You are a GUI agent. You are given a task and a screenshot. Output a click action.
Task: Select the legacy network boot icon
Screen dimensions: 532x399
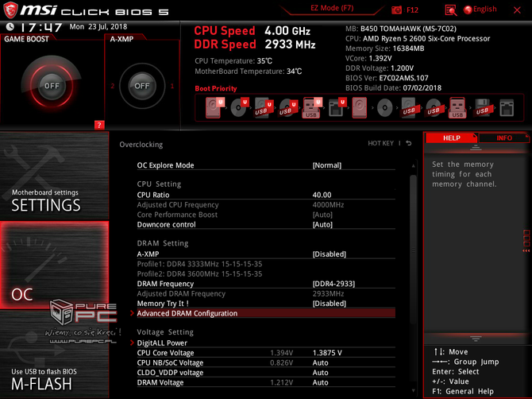[x=507, y=108]
